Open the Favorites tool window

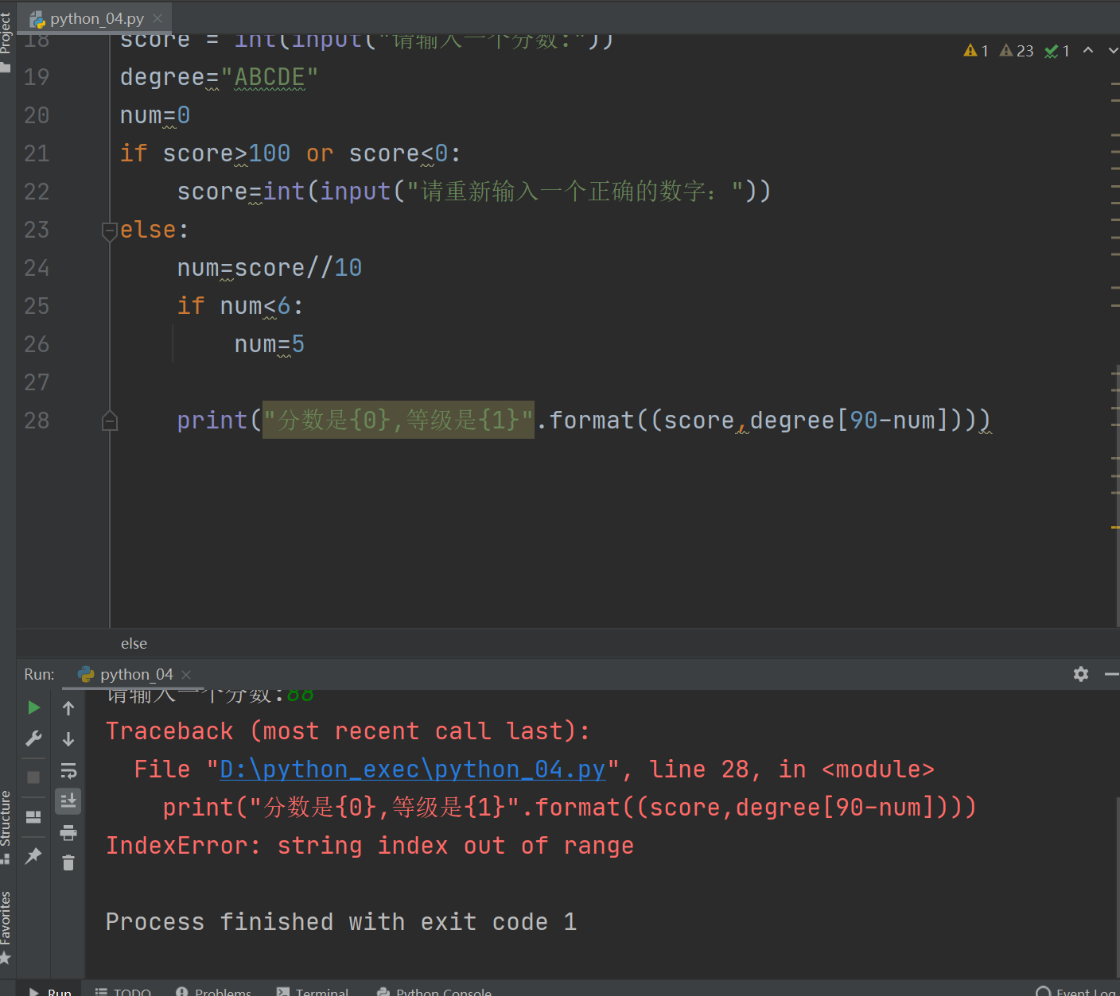(6, 927)
